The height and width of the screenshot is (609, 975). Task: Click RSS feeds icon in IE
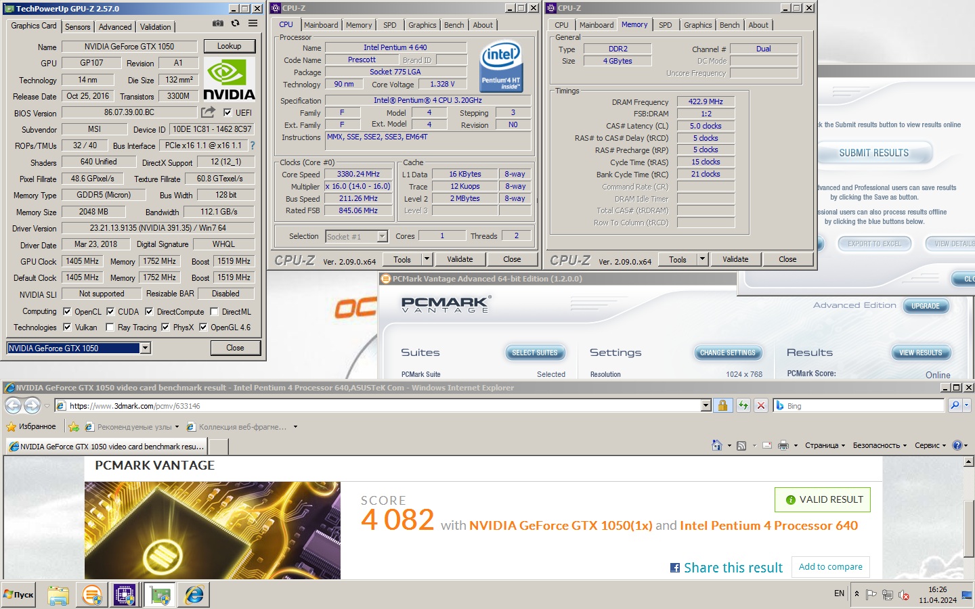click(741, 445)
